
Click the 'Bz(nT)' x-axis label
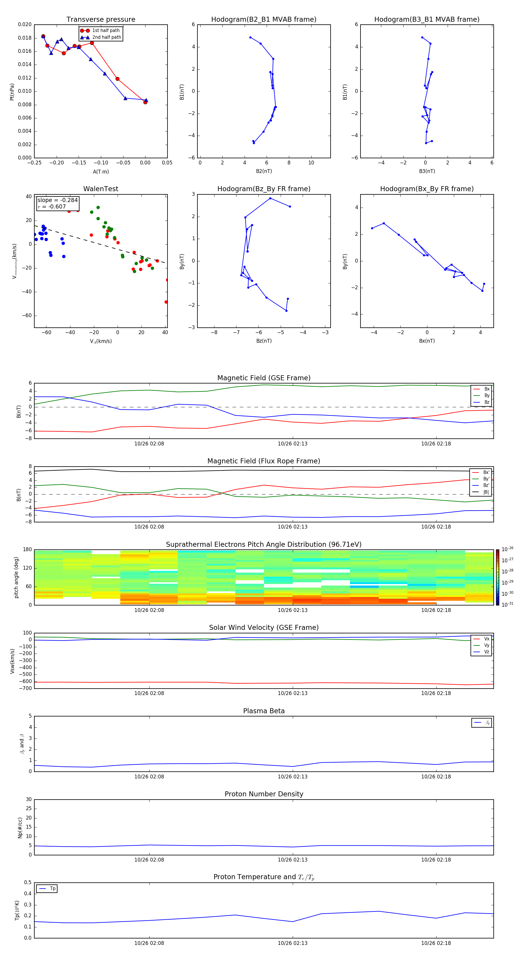[264, 341]
